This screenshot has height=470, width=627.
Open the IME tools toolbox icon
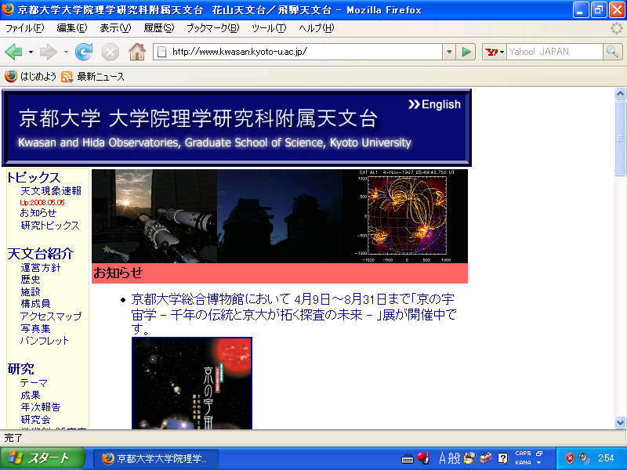coord(486,458)
